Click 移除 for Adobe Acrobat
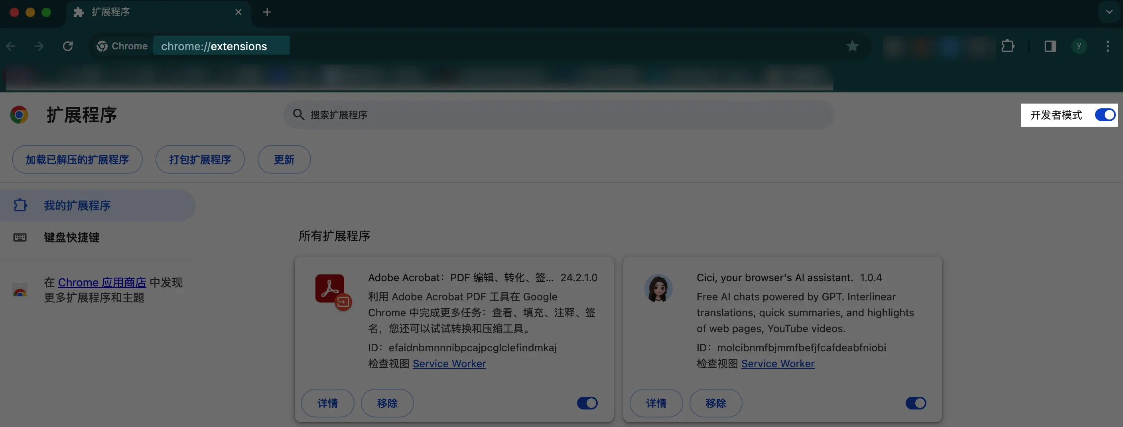Image resolution: width=1123 pixels, height=427 pixels. (388, 403)
